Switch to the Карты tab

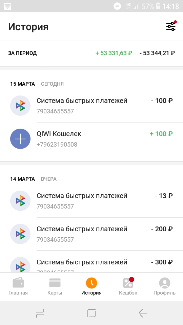(55, 287)
